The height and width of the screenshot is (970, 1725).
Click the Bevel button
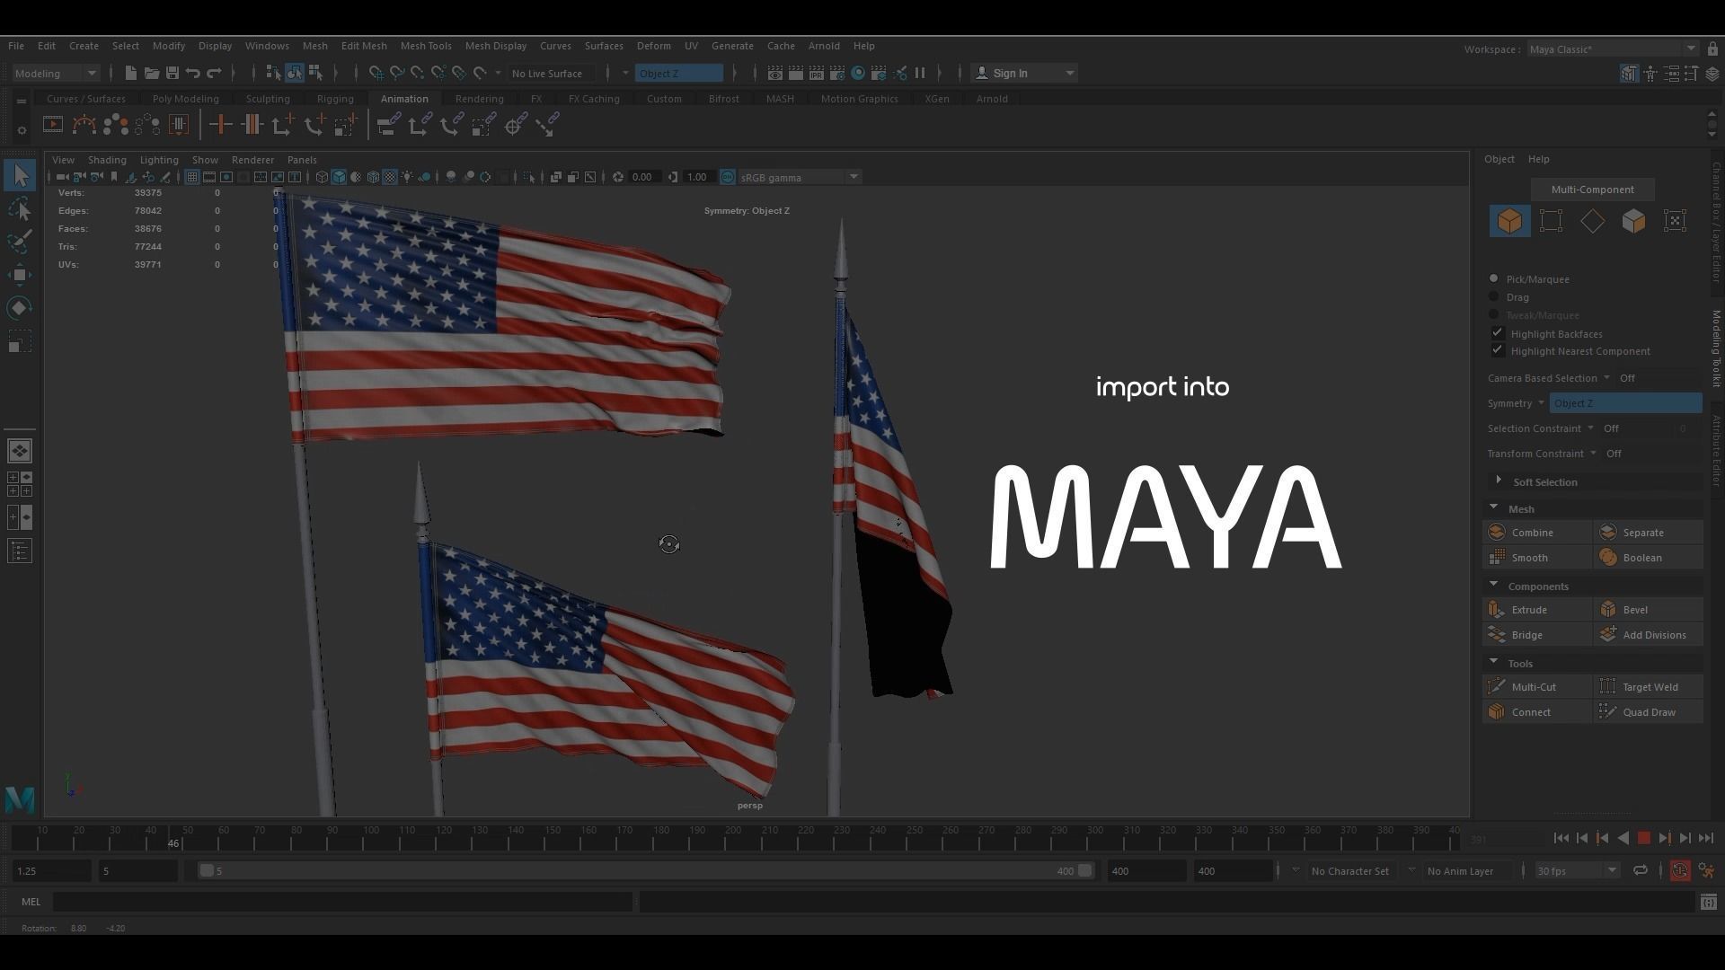[x=1649, y=610]
